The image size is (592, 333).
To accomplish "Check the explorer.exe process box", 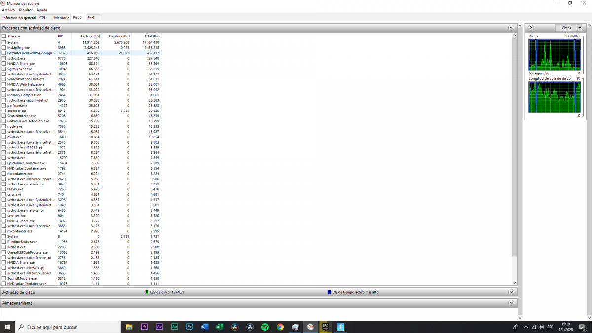I will point(4,111).
